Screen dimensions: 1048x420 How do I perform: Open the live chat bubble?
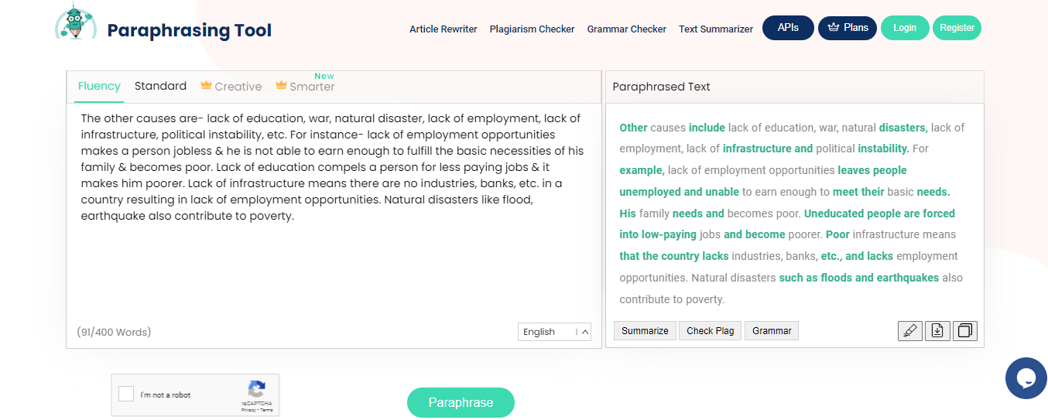[x=1026, y=378]
